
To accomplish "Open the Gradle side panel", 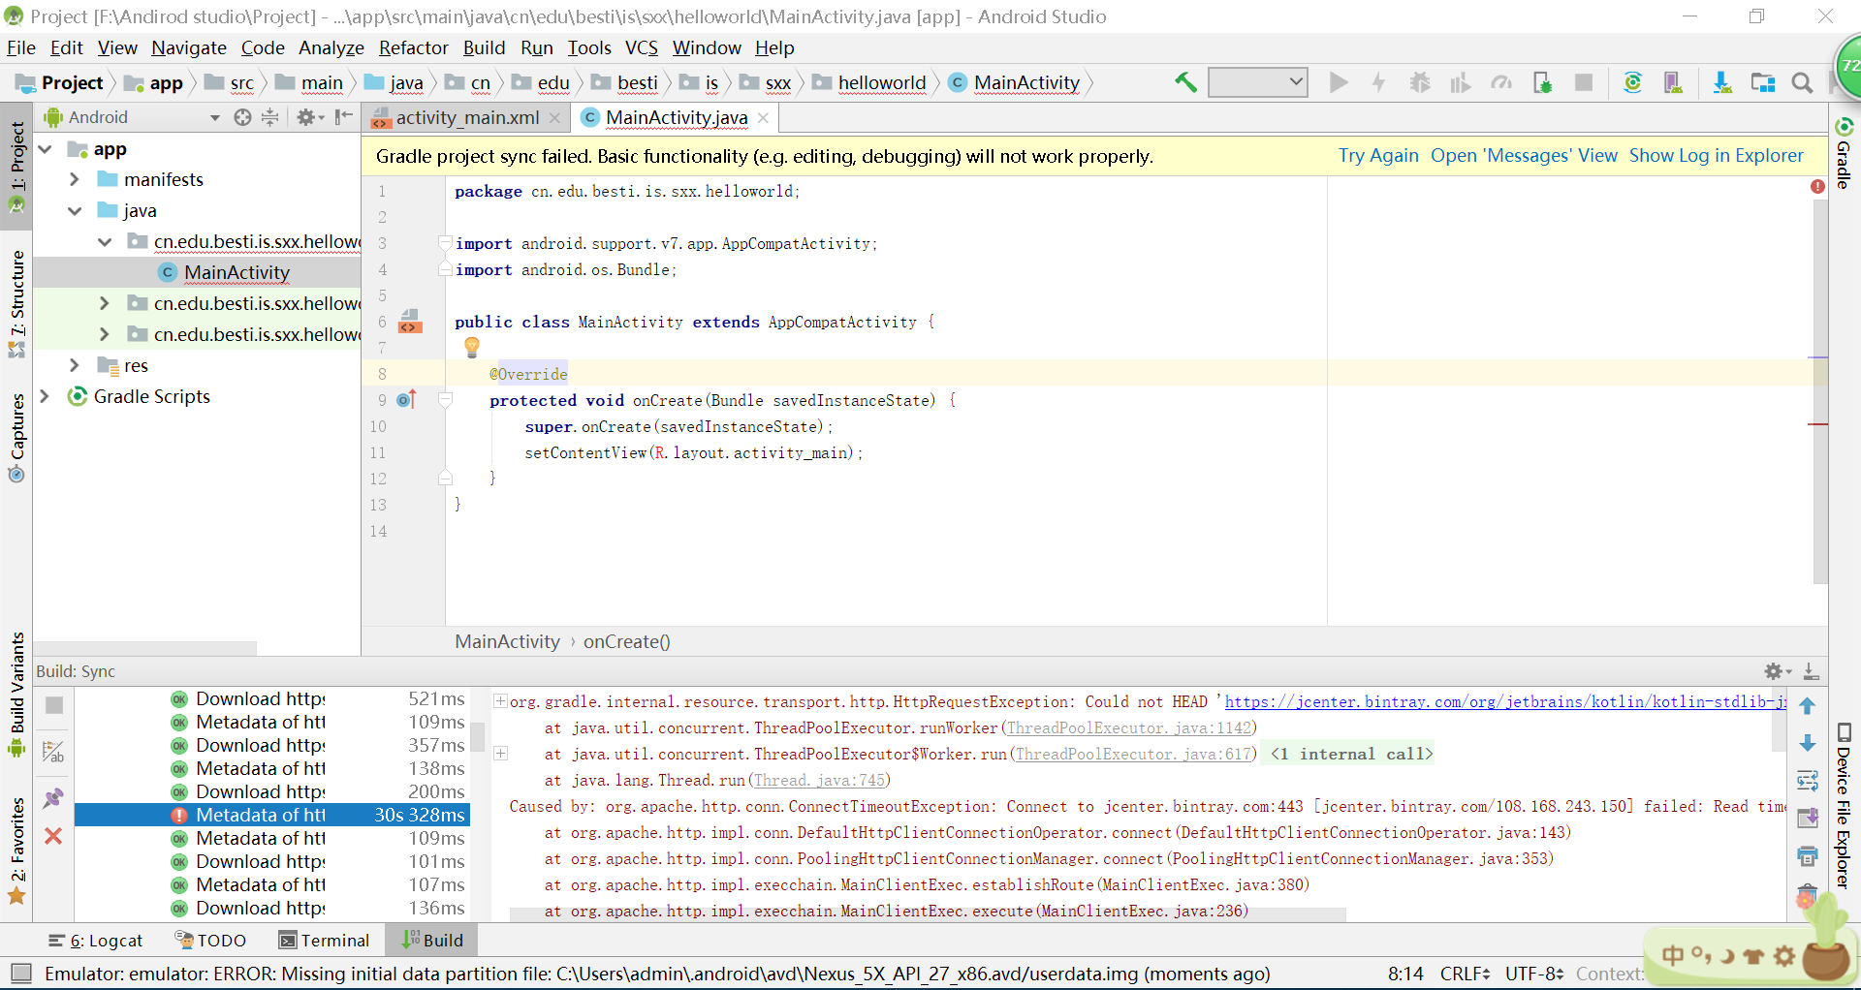I will (x=1844, y=152).
